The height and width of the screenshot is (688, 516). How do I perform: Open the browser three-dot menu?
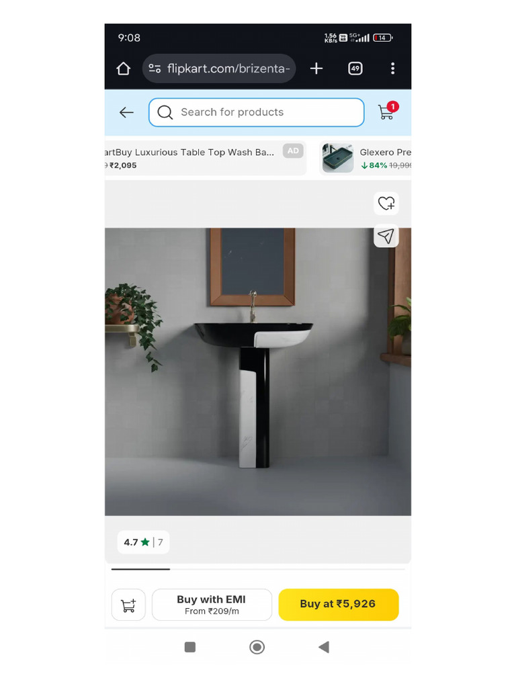click(392, 69)
